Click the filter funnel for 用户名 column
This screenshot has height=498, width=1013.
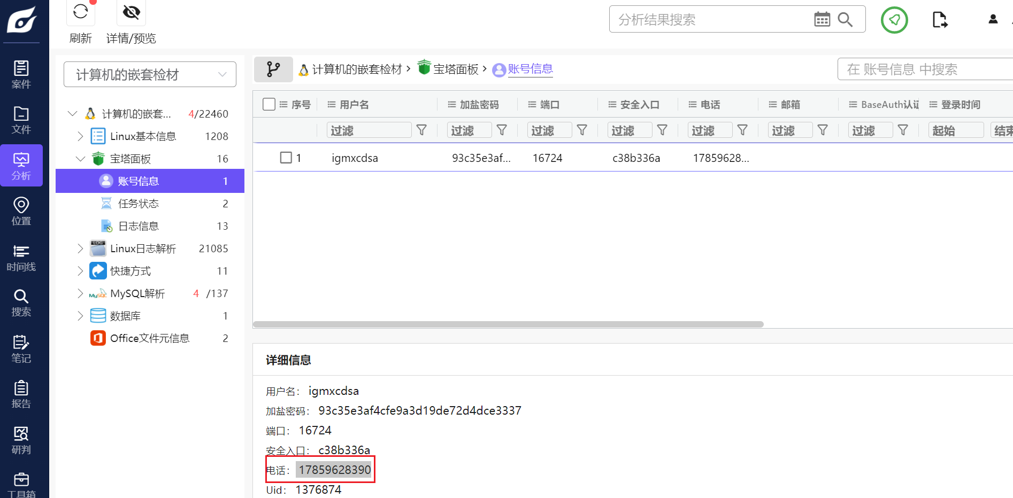click(421, 130)
